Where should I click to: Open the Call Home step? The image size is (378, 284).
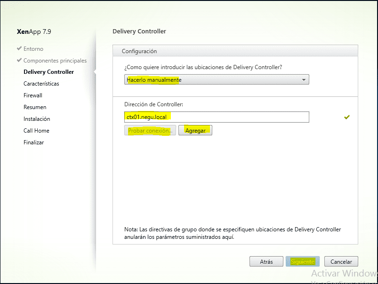(x=36, y=130)
